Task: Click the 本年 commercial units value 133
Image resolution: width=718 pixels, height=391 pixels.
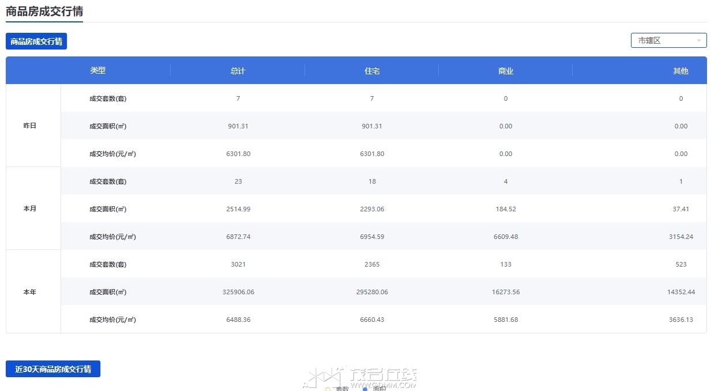Action: [506, 264]
